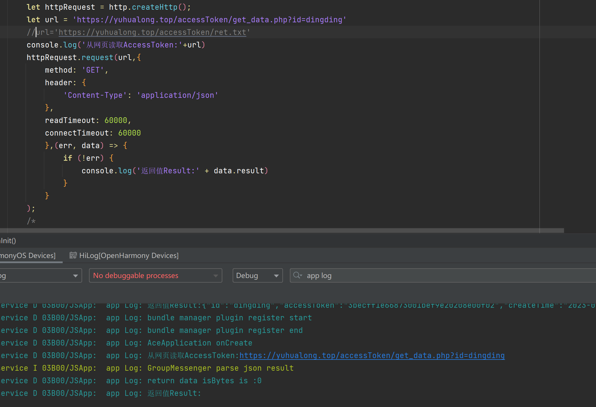Click 'Content-Type' header string in code
This screenshot has width=596, height=407.
(95, 95)
